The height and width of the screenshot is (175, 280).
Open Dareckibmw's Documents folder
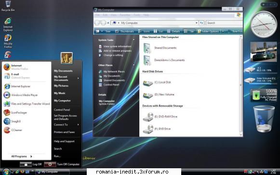164,60
